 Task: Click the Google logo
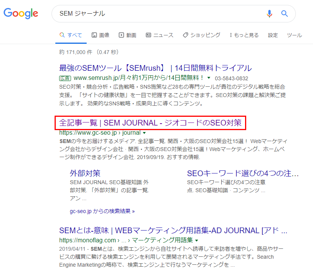click(x=21, y=13)
